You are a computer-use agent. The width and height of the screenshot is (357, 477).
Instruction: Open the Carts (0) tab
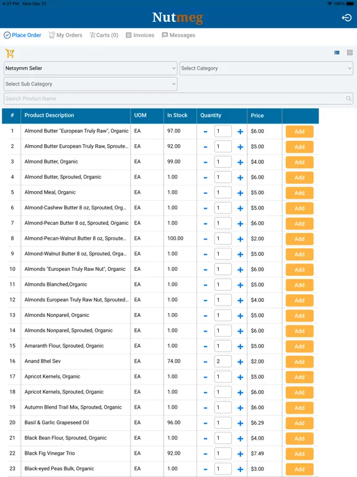tap(104, 35)
